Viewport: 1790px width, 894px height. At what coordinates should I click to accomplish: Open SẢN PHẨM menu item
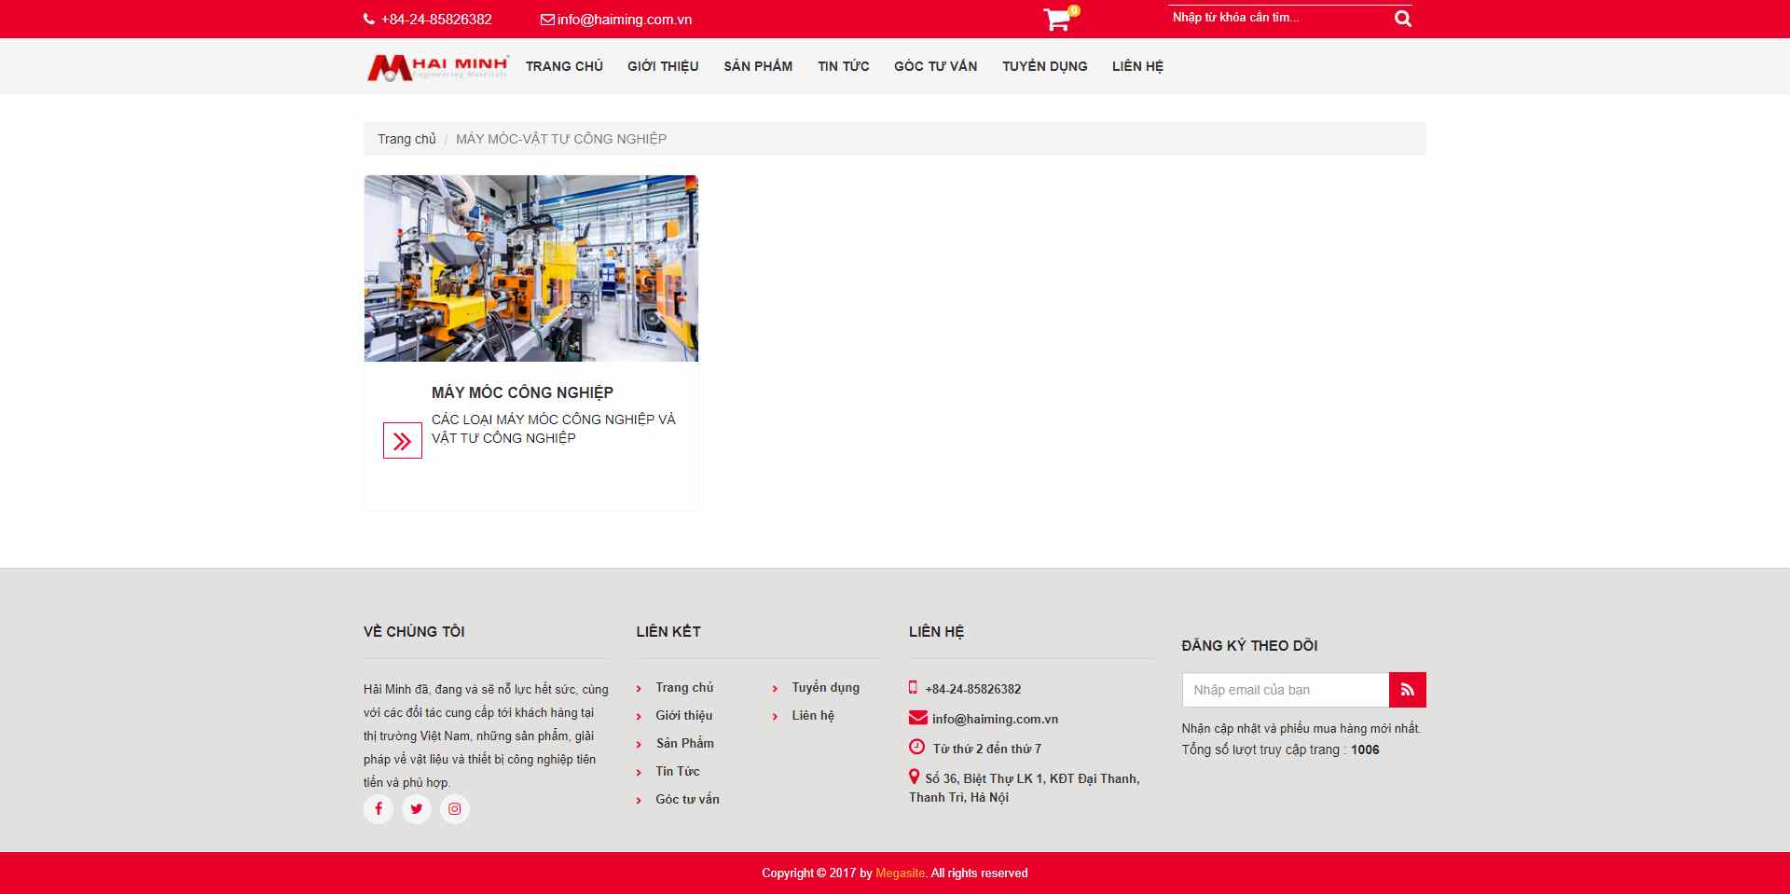click(x=758, y=66)
